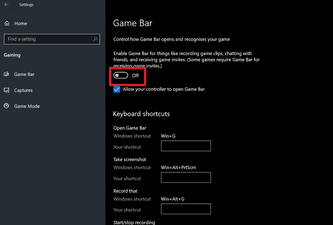Viewport: 333px width, 225px height.
Task: Go to the Home settings page
Action: coord(21,24)
